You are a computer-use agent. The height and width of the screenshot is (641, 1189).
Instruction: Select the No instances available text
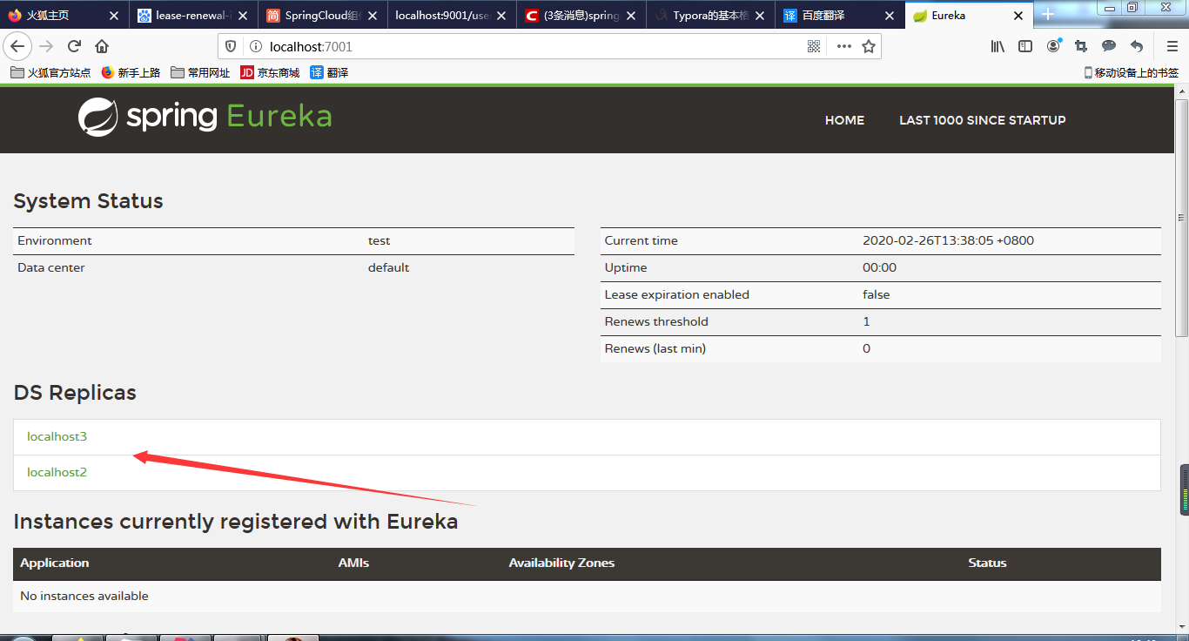coord(84,596)
